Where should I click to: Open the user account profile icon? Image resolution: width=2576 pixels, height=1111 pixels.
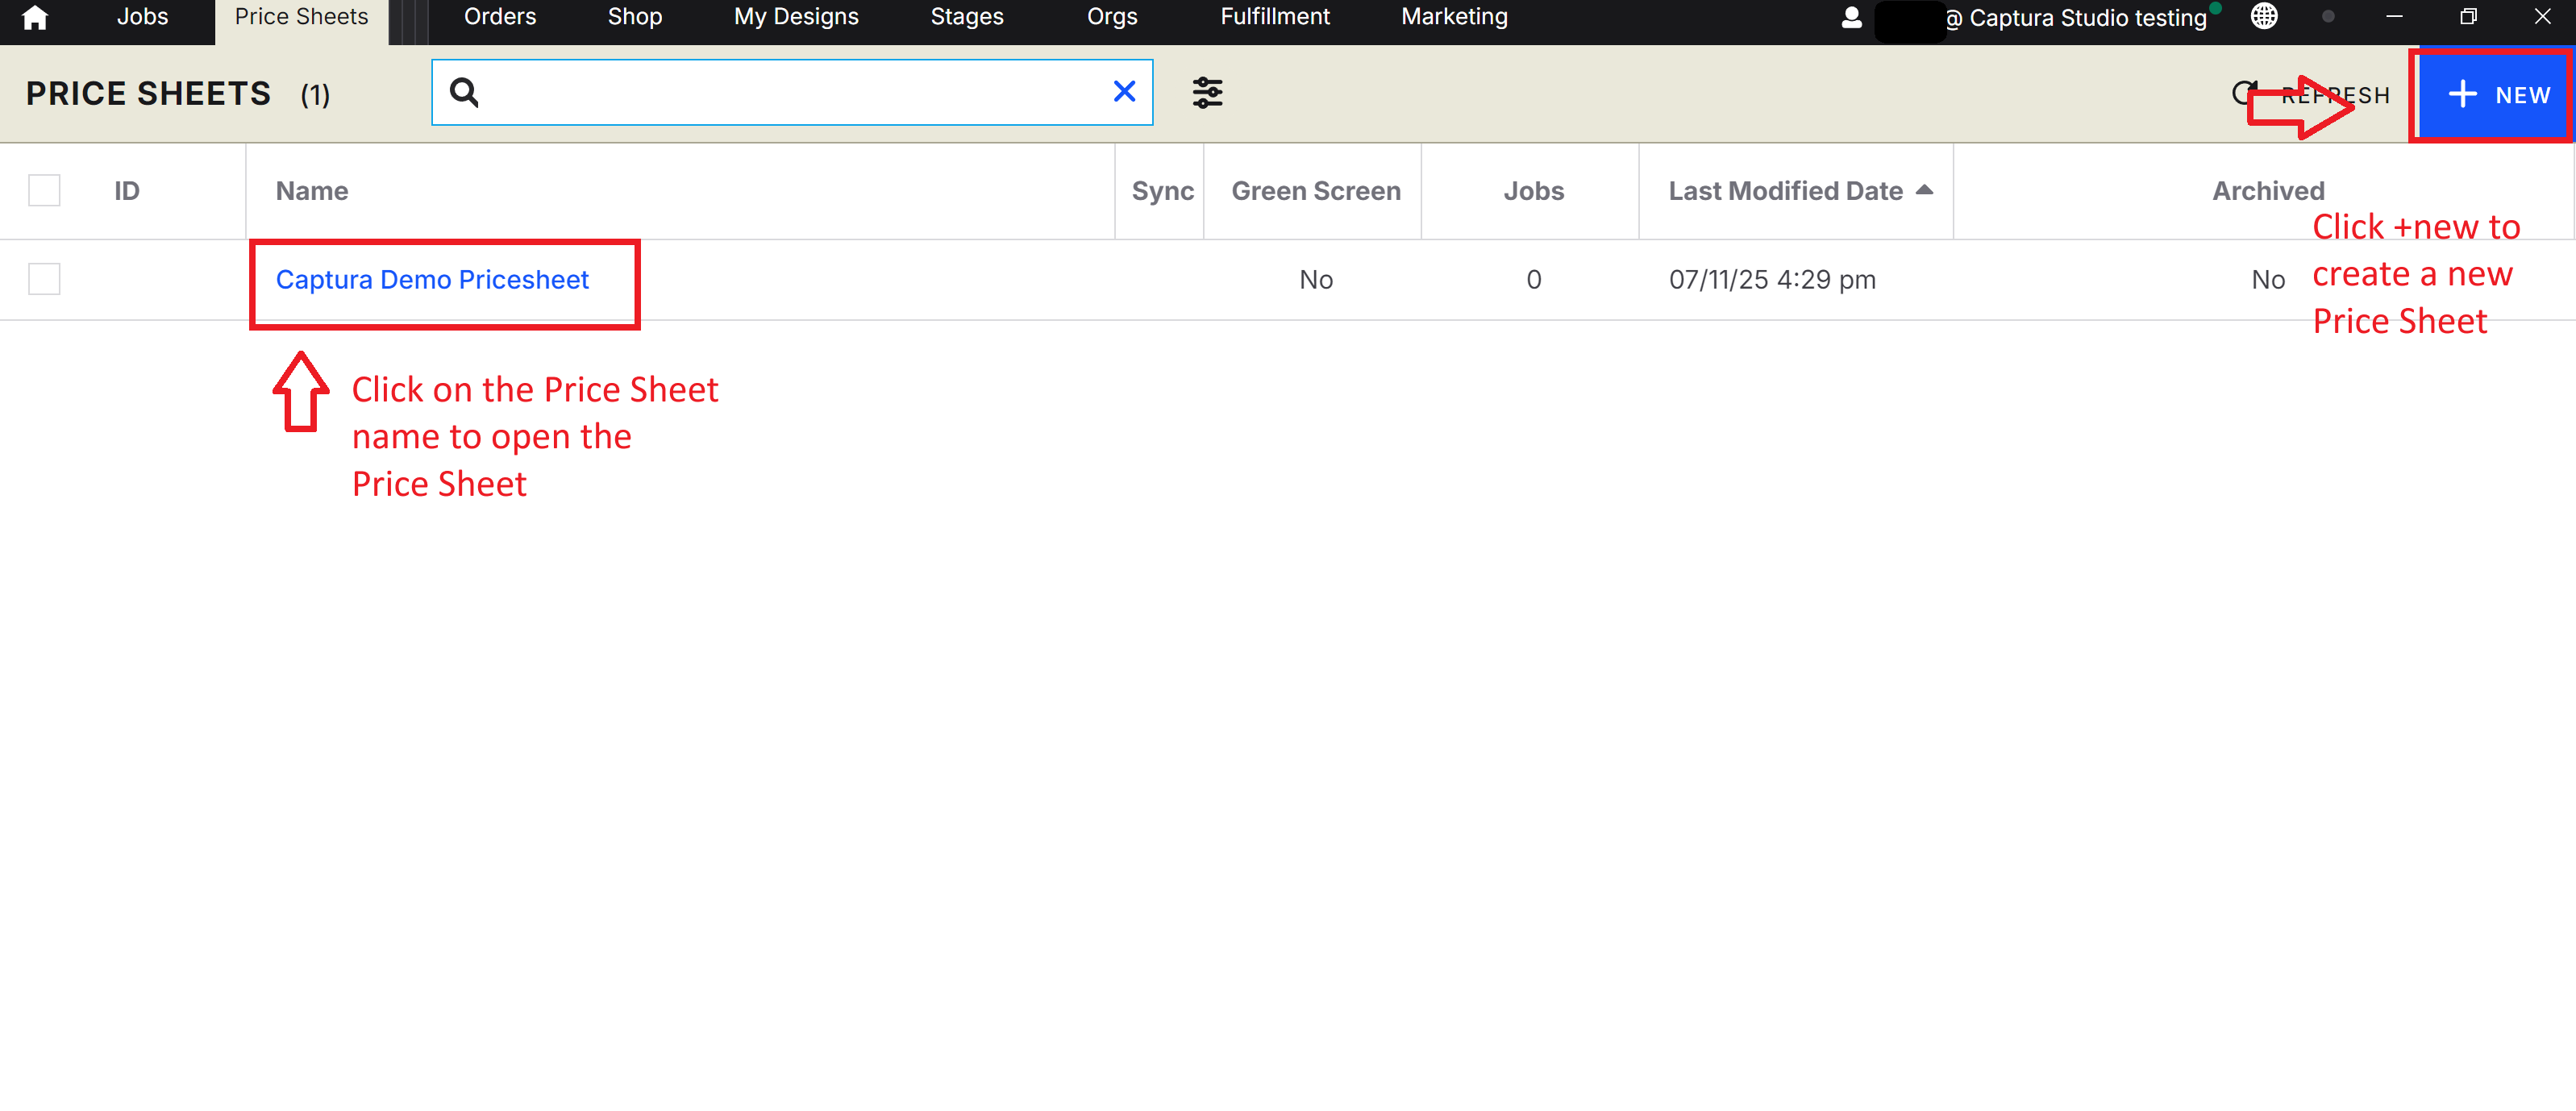[1851, 17]
